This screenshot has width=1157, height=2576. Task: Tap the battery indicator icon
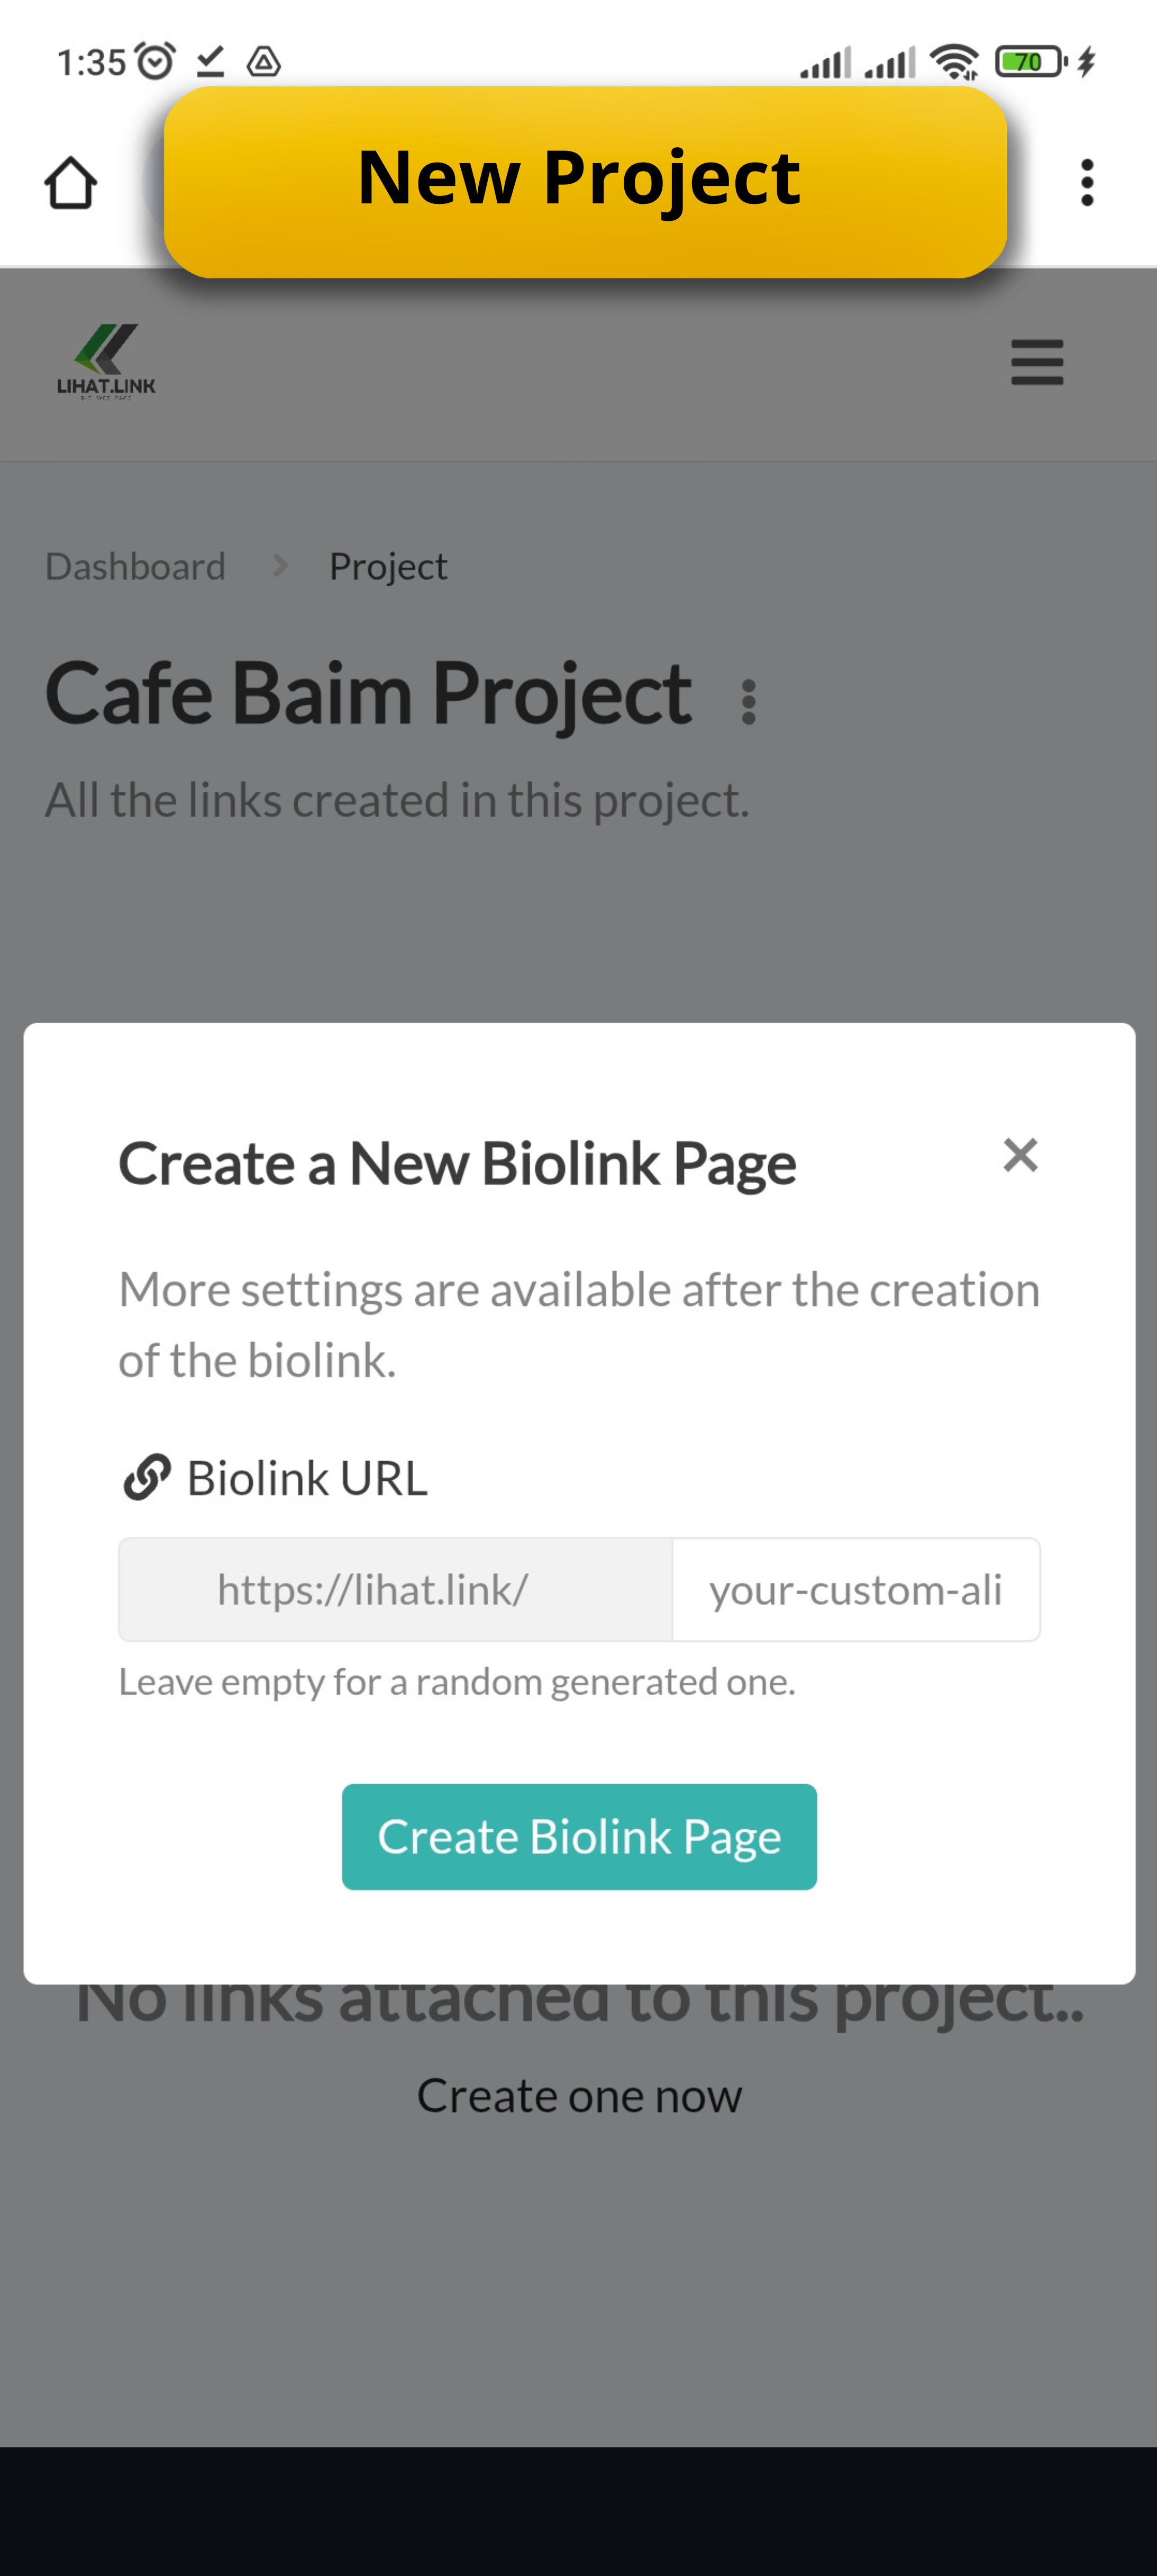(1030, 62)
